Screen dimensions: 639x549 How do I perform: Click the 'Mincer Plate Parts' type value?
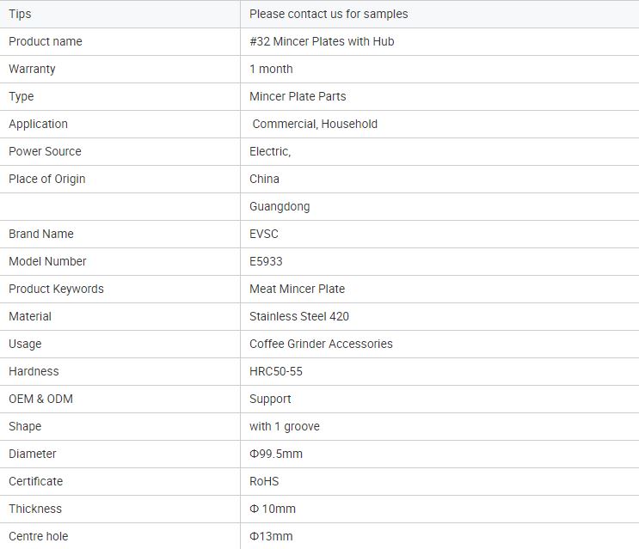298,96
